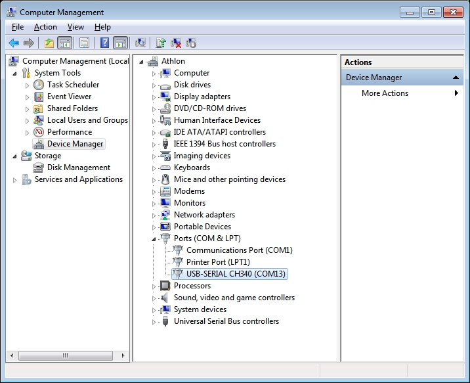Image resolution: width=470 pixels, height=383 pixels.
Task: Click the Disable device toolbar icon
Action: tap(191, 43)
